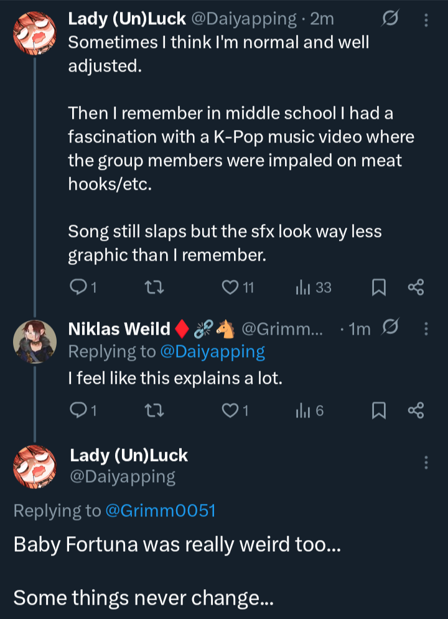The image size is (448, 619).
Task: Like Niklas Weild's reply
Action: (x=231, y=410)
